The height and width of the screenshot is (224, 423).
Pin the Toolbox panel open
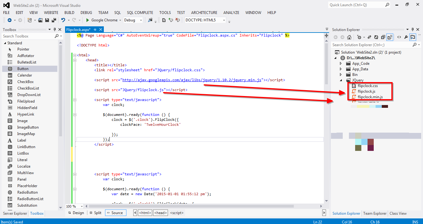55,29
